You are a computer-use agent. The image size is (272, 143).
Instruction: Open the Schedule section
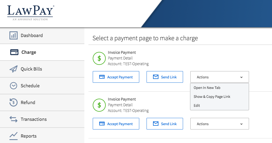[x=42, y=86]
